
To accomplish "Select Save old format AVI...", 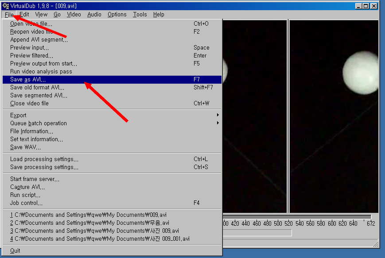I will pyautogui.click(x=112, y=88).
